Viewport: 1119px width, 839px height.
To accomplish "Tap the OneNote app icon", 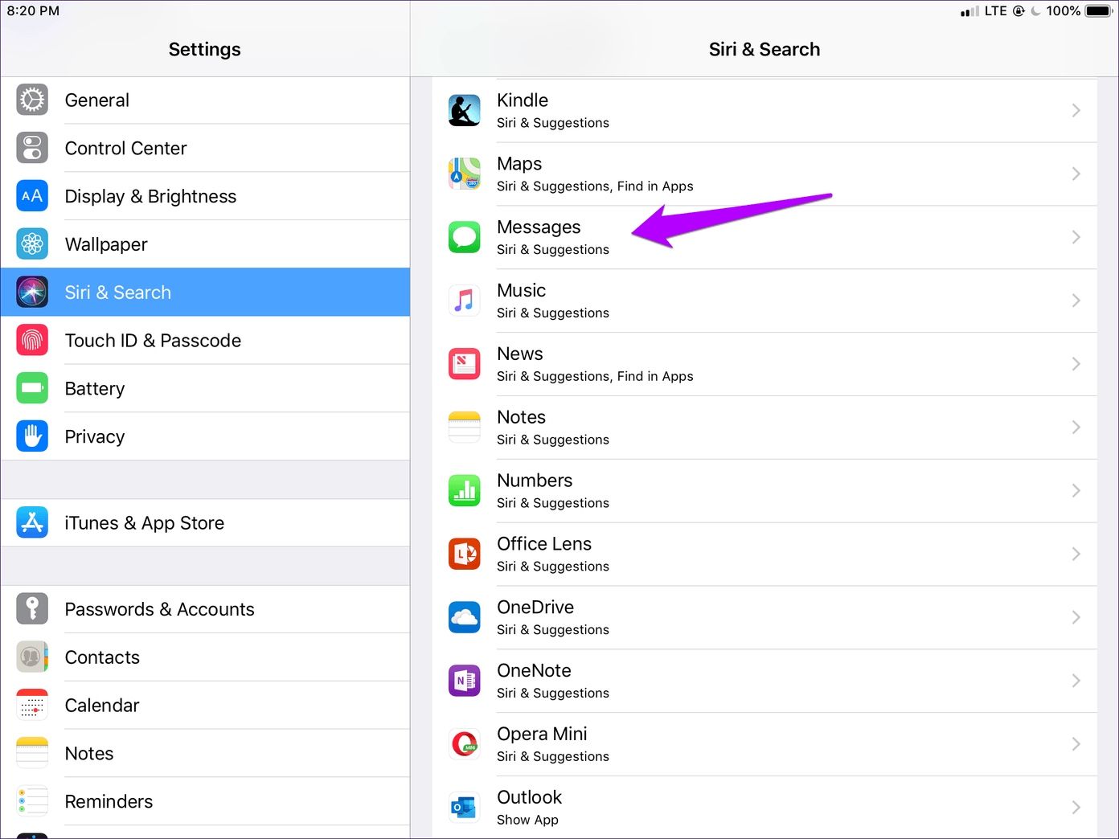I will click(465, 681).
